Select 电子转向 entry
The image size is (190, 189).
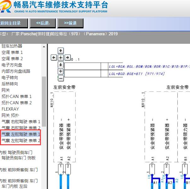point(10,77)
